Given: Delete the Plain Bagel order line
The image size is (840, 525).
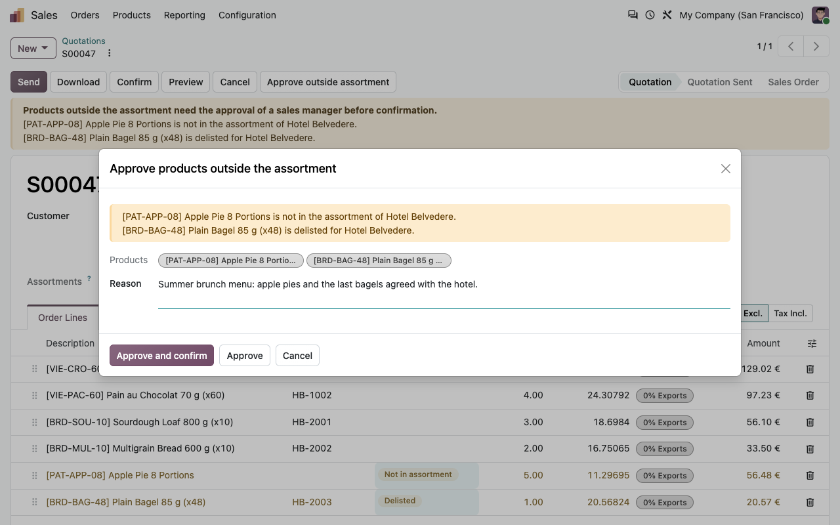Looking at the screenshot, I should pyautogui.click(x=810, y=503).
